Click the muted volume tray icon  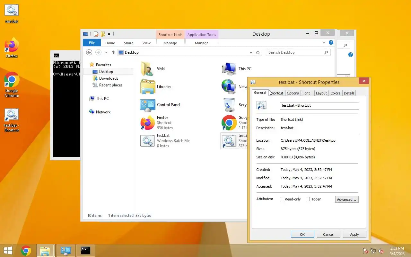[381, 251]
